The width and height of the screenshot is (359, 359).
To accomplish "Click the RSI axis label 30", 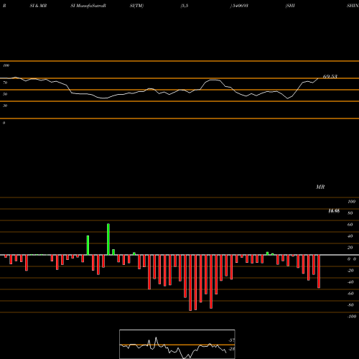I will 5,106.
